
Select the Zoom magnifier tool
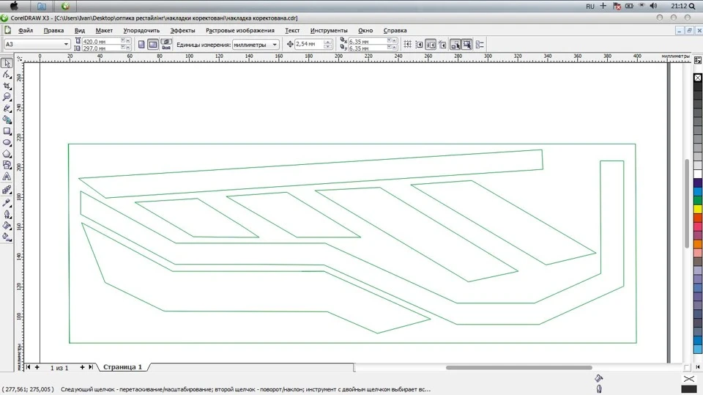pyautogui.click(x=7, y=97)
